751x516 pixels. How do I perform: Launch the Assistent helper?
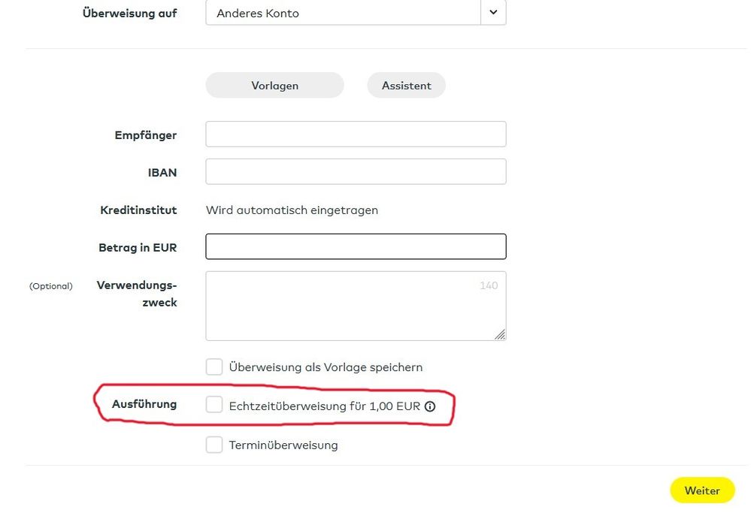click(406, 86)
